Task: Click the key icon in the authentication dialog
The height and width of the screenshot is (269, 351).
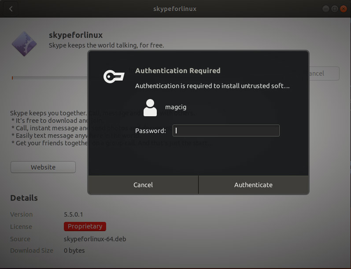Action: pyautogui.click(x=114, y=77)
